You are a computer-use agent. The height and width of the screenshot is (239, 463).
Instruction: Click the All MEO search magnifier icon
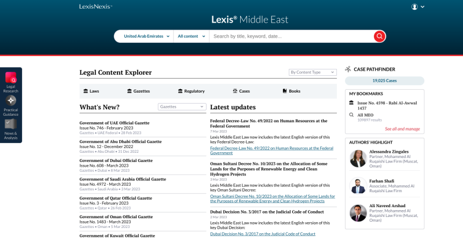pos(351,115)
